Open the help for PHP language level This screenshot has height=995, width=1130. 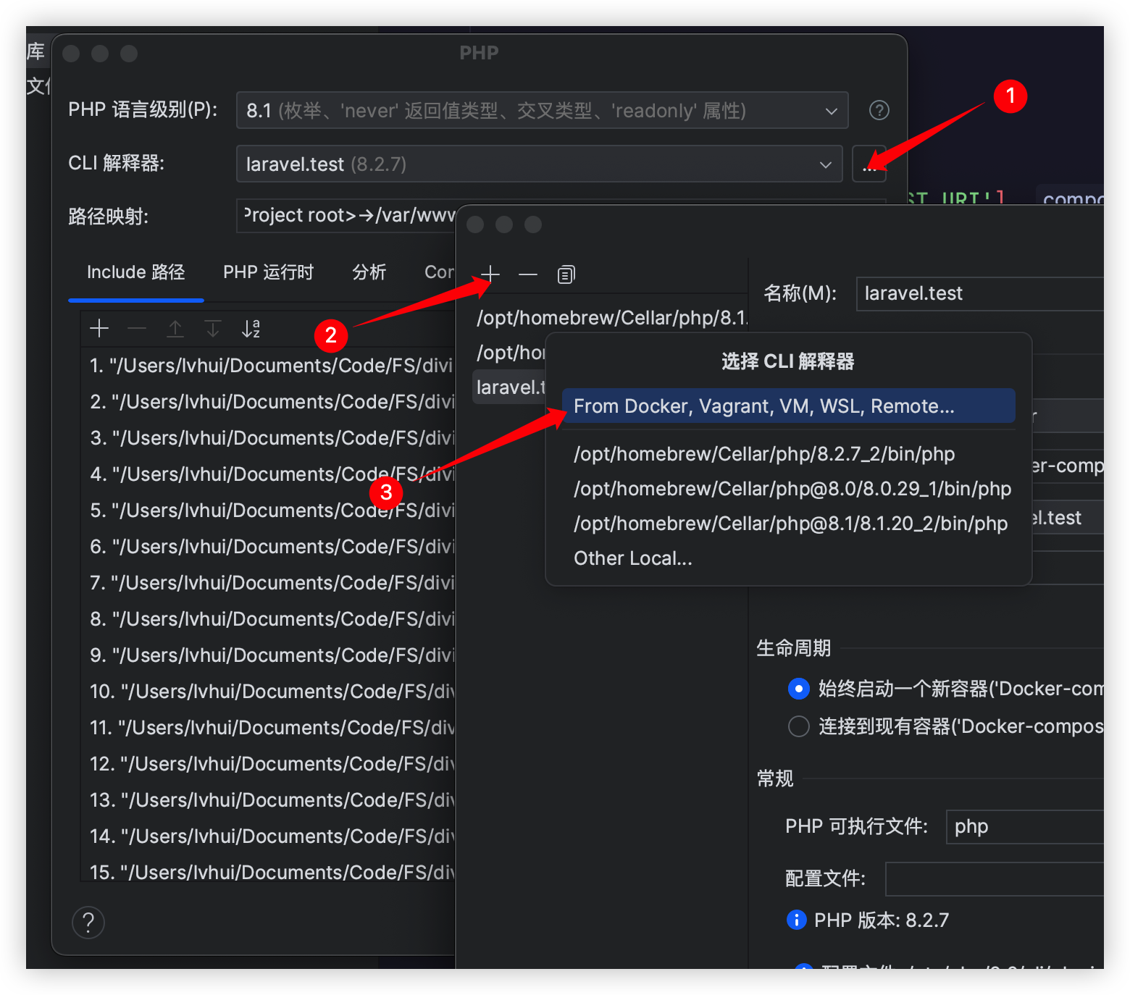click(879, 110)
